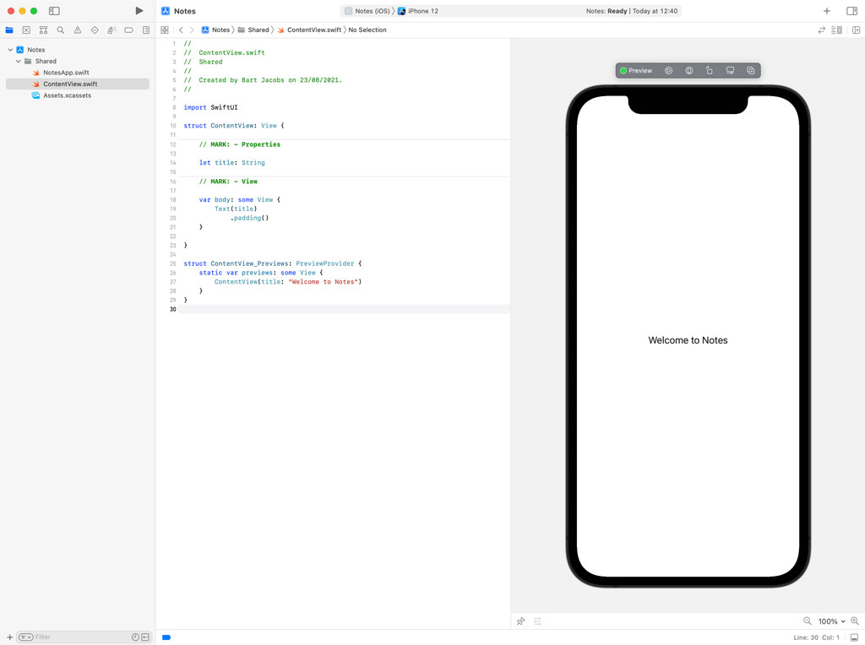Toggle the debug area at bottom right
865x645 pixels.
tap(854, 637)
